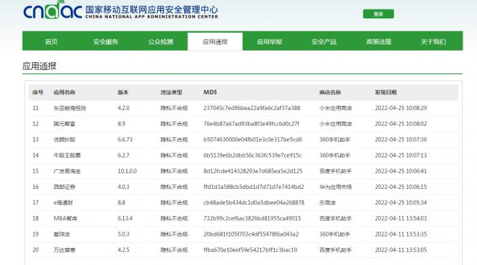Image resolution: width=477 pixels, height=265 pixels.
Task: Switch to the 公众检测 tab
Action: pos(161,42)
